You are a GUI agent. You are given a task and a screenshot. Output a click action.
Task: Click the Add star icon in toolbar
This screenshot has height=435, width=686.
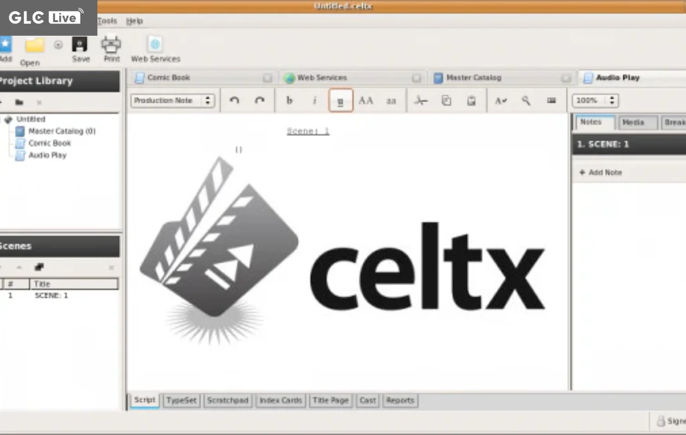click(x=5, y=45)
